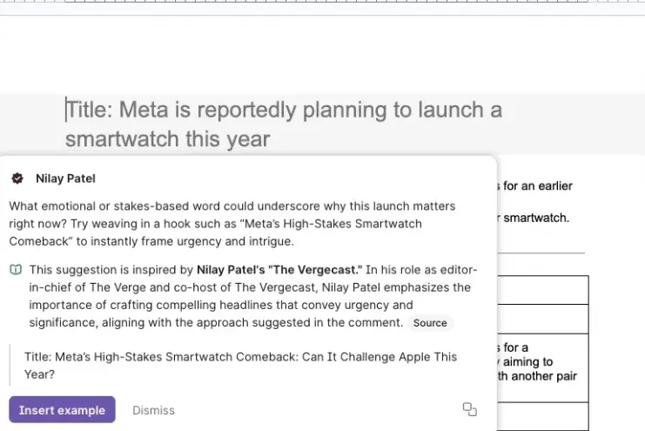Click the "smartwatch this year" heading line
This screenshot has width=645, height=431.
pyautogui.click(x=168, y=138)
